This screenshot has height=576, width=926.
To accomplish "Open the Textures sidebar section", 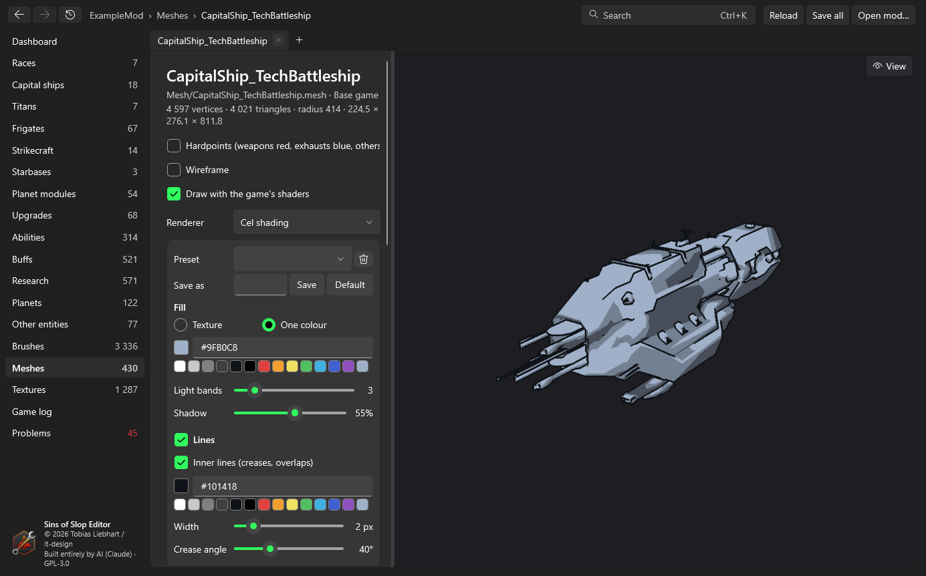I will tap(74, 390).
